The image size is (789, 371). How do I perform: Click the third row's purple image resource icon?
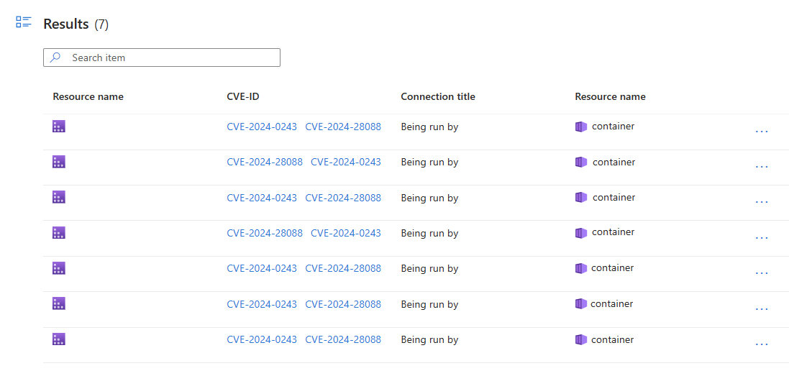click(x=59, y=197)
